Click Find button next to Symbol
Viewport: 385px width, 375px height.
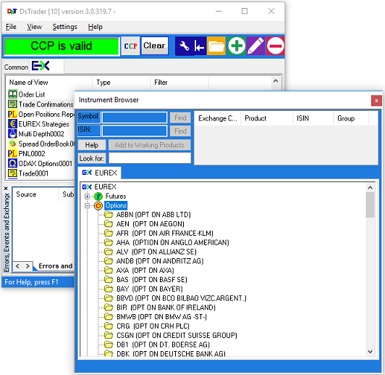pos(180,118)
